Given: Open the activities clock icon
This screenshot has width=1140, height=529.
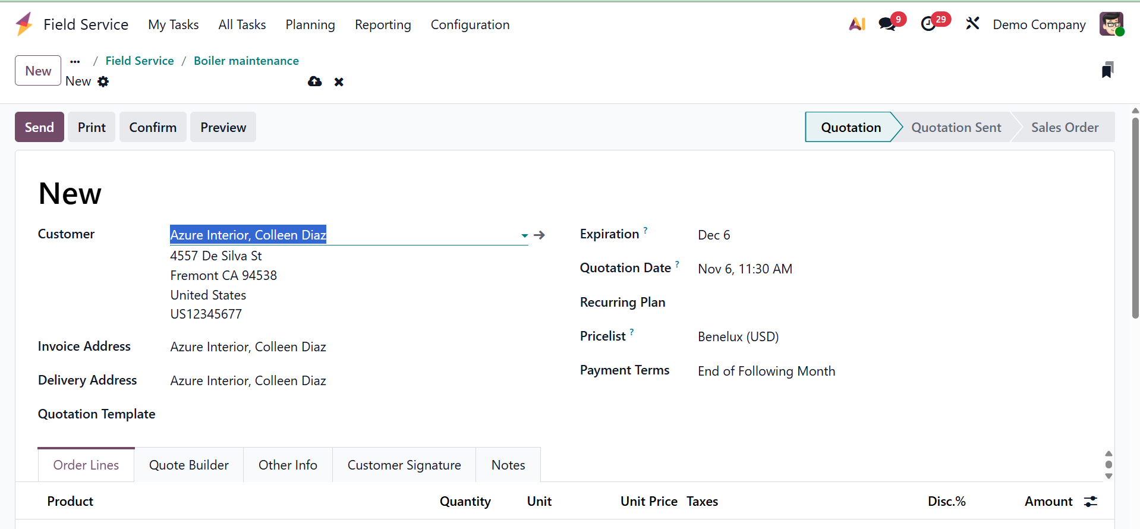Looking at the screenshot, I should [928, 24].
